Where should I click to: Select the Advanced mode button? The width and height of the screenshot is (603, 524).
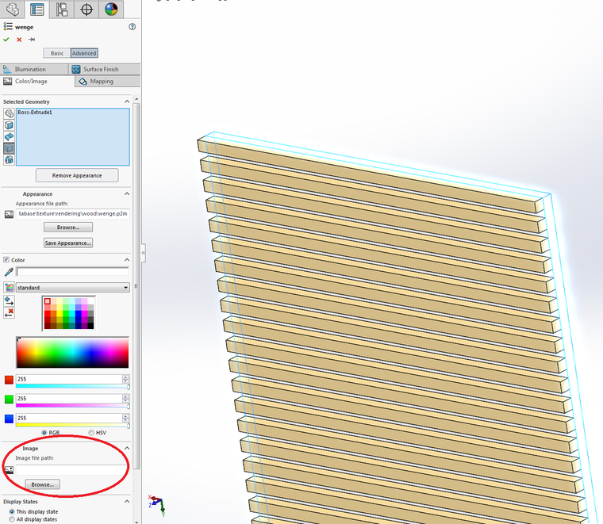pyautogui.click(x=84, y=53)
